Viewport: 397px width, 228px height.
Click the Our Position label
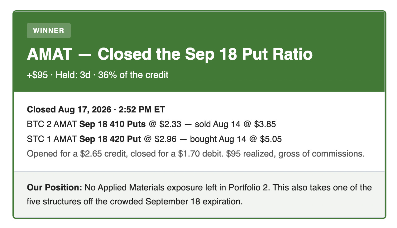pyautogui.click(x=55, y=188)
